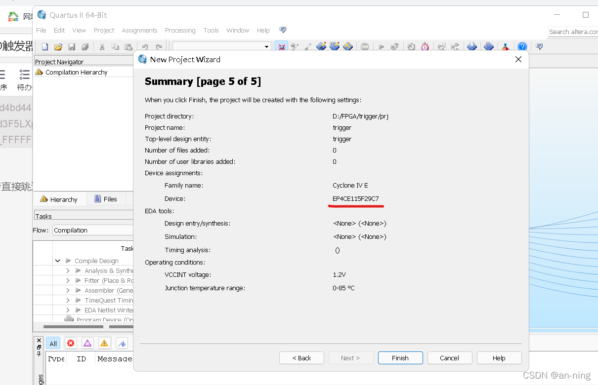Select the All messages filter

pos(53,344)
